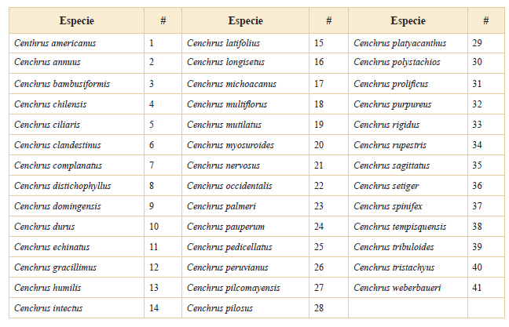This screenshot has height=327, width=509.
Task: Click the rightmost Especie column header
Action: coord(408,20)
